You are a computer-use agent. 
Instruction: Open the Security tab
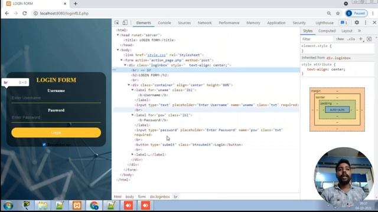(x=299, y=23)
